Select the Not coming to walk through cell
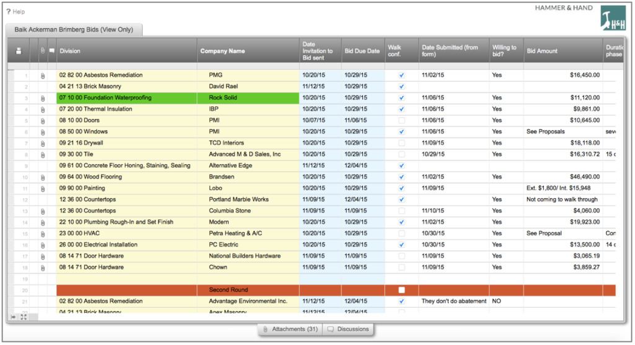Image resolution: width=635 pixels, height=345 pixels. pos(563,199)
